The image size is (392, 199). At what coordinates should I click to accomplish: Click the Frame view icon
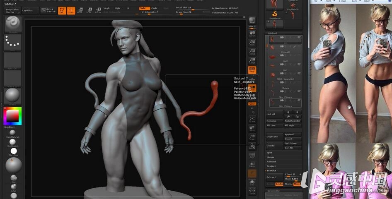click(252, 119)
